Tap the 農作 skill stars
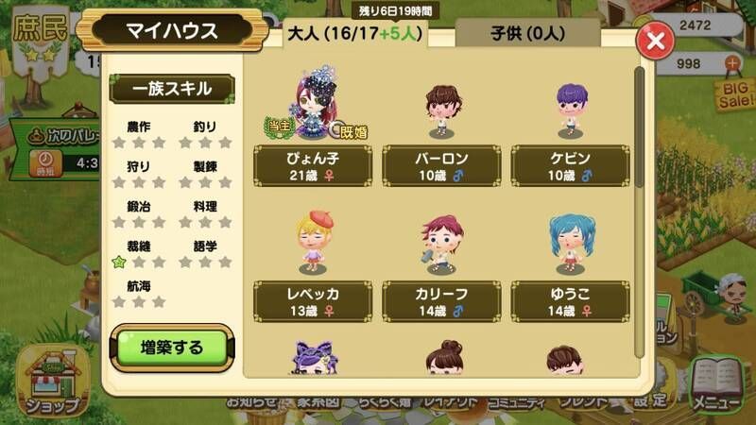The height and width of the screenshot is (425, 756). [x=139, y=143]
